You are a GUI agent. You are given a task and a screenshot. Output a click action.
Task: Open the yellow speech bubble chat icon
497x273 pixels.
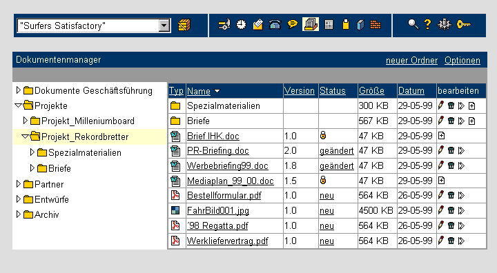292,24
